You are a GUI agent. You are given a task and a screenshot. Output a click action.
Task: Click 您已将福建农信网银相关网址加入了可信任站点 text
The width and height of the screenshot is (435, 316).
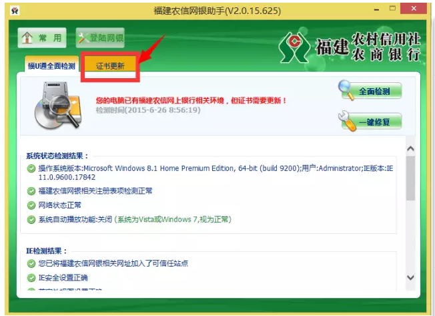[113, 263]
